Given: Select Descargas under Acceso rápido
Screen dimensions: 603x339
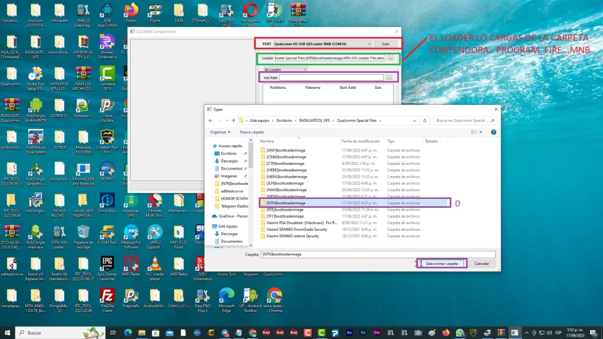Looking at the screenshot, I should point(229,161).
